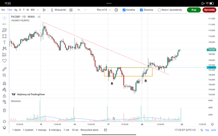Image resolution: width=218 pixels, height=136 pixels.
Task: Switch to the 15m interval
Action: tap(10, 10)
